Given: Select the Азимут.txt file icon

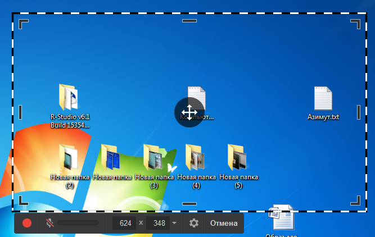Looking at the screenshot, I should [x=323, y=98].
